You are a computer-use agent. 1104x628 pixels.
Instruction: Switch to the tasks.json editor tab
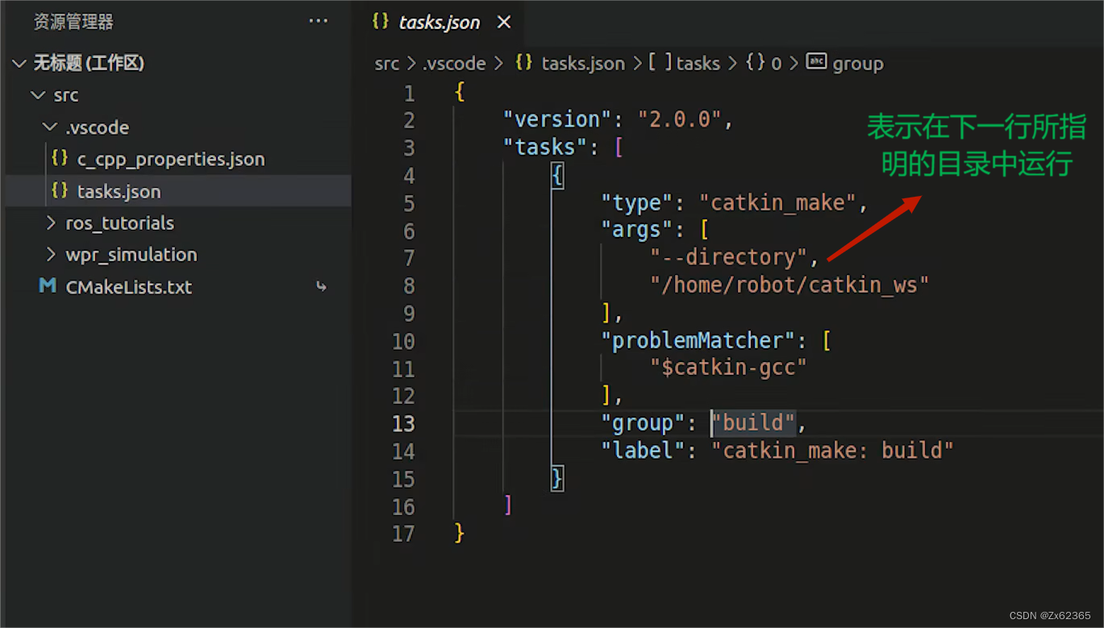coord(440,22)
